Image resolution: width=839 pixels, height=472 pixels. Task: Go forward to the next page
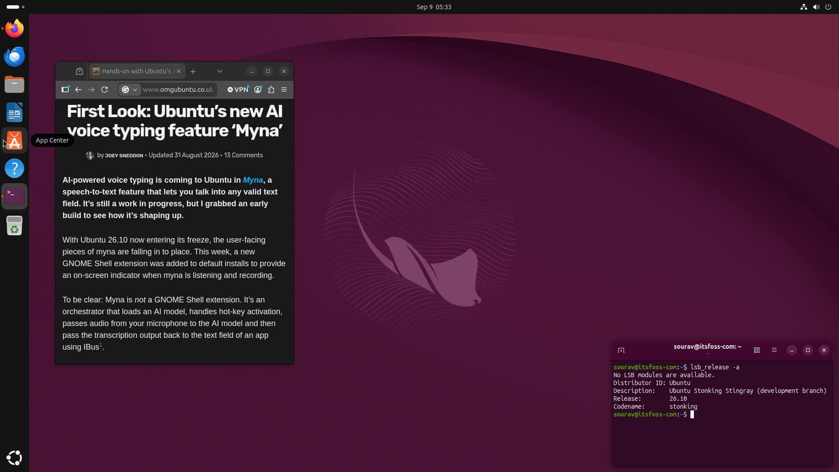[91, 90]
